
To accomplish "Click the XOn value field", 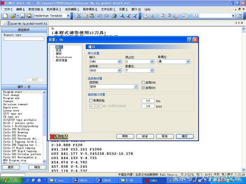I will pos(148,101).
